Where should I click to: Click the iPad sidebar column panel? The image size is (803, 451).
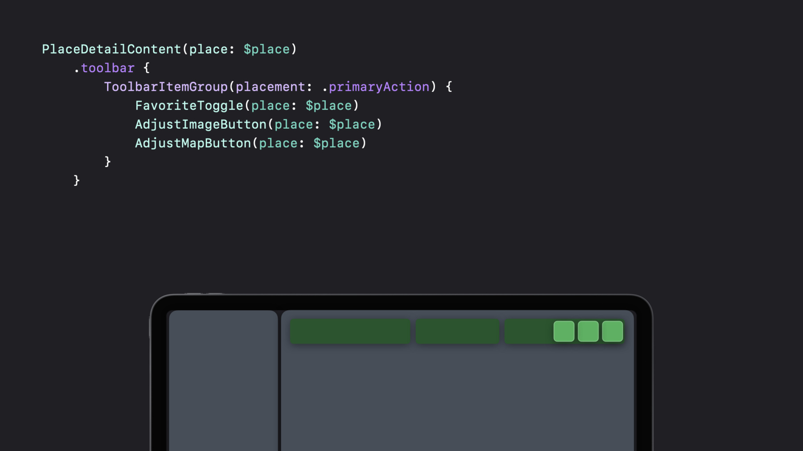(224, 381)
